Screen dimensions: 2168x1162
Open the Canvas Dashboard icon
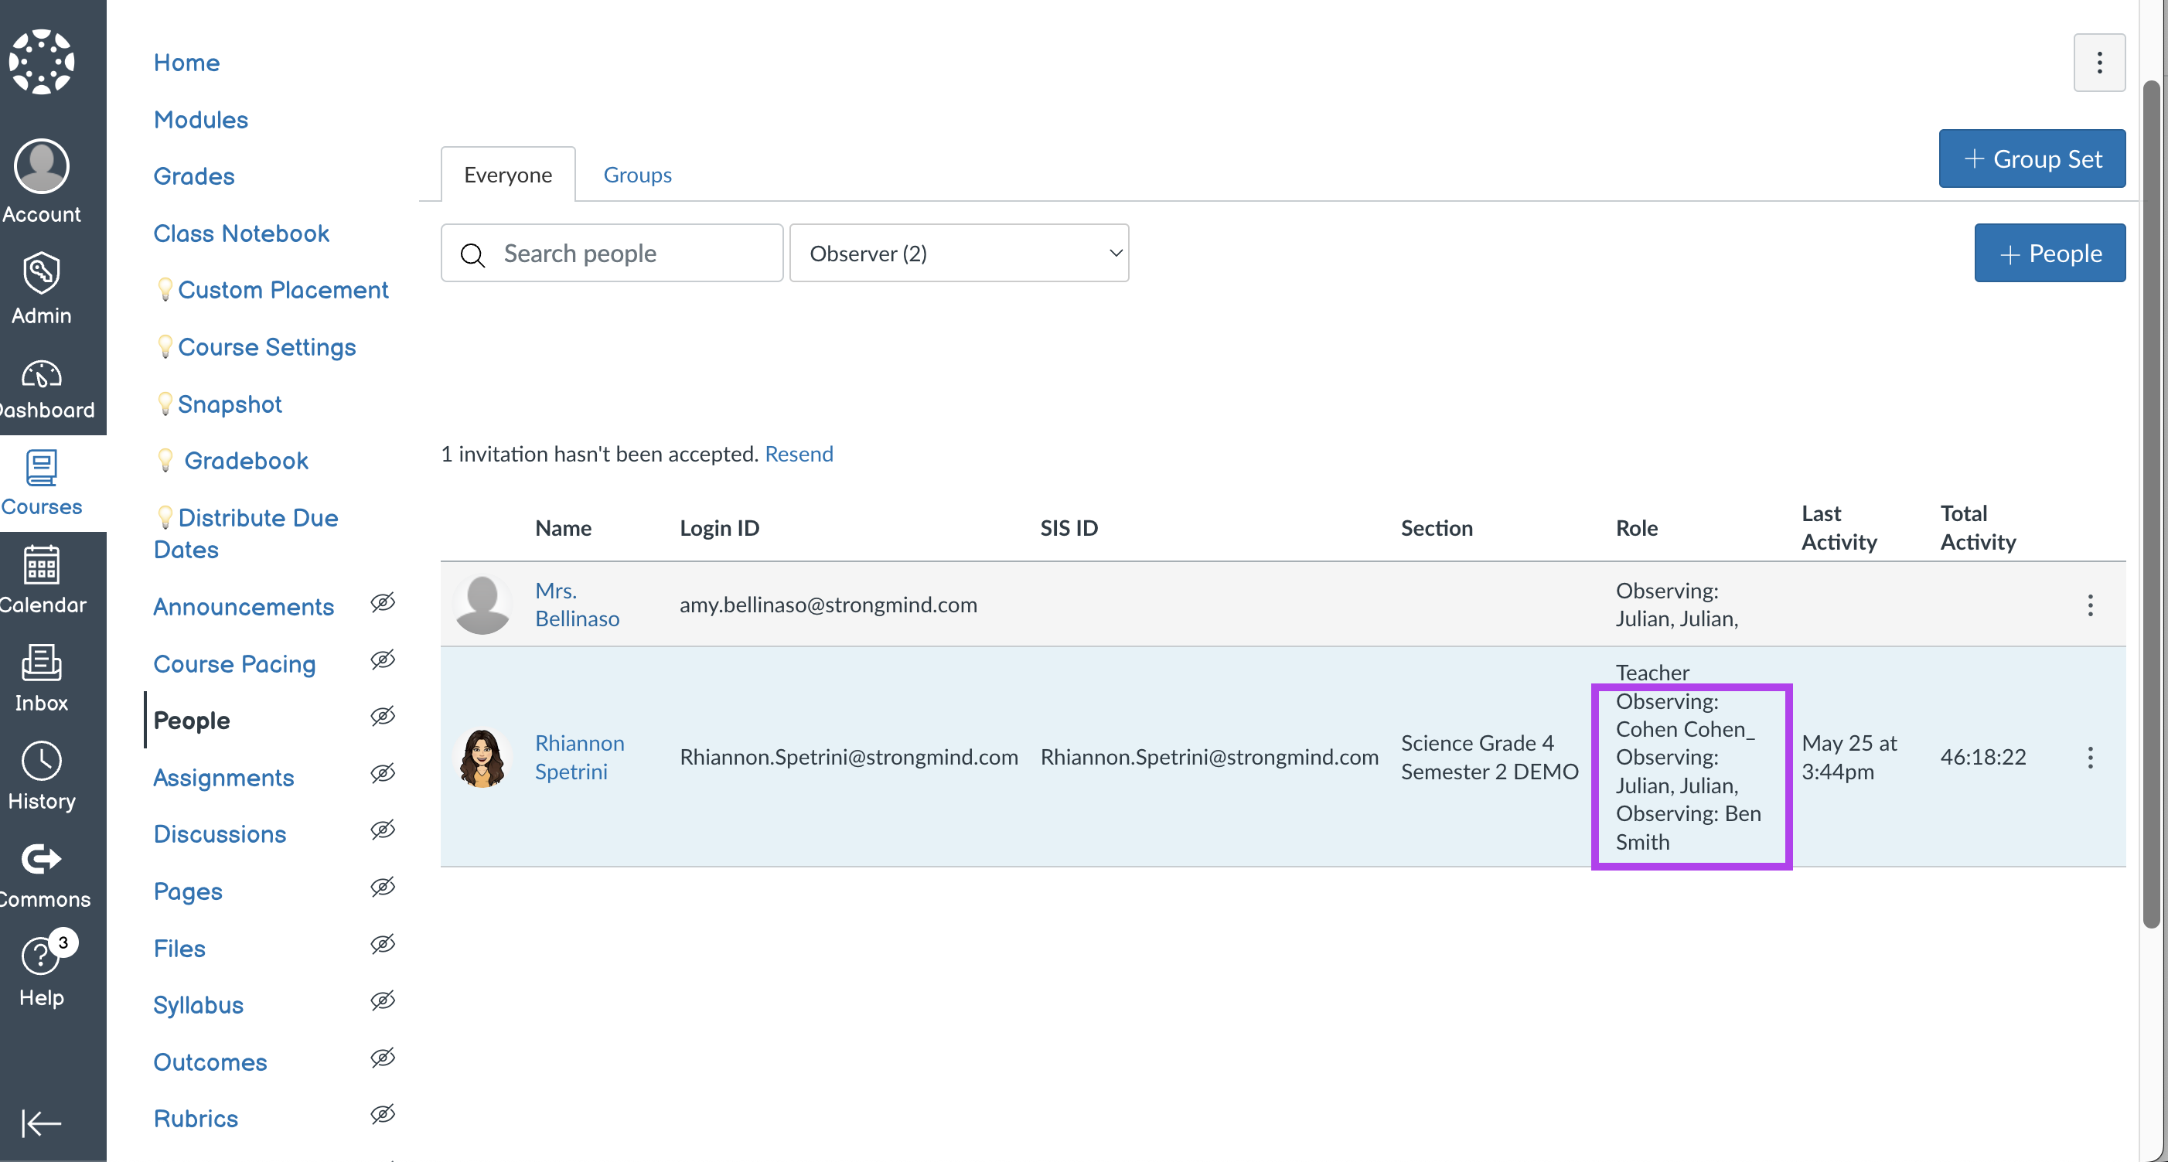coord(41,375)
